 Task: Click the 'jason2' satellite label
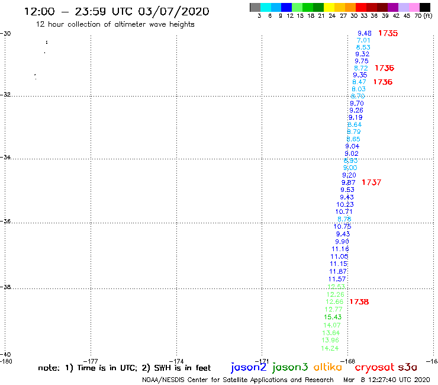(x=249, y=367)
